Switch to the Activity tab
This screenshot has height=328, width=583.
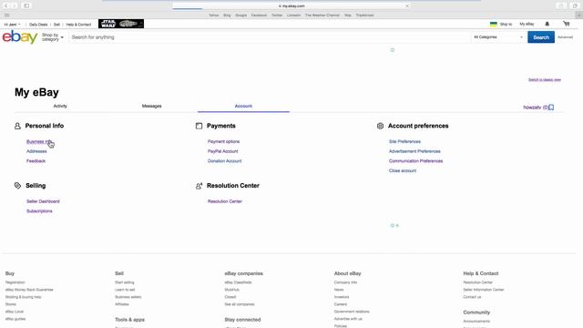pos(60,106)
